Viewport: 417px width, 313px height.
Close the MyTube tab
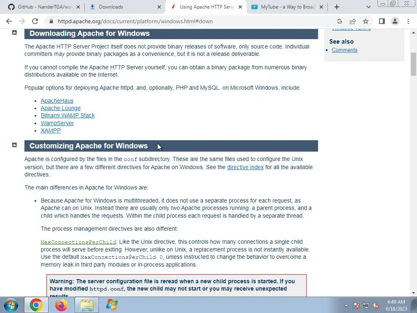321,7
